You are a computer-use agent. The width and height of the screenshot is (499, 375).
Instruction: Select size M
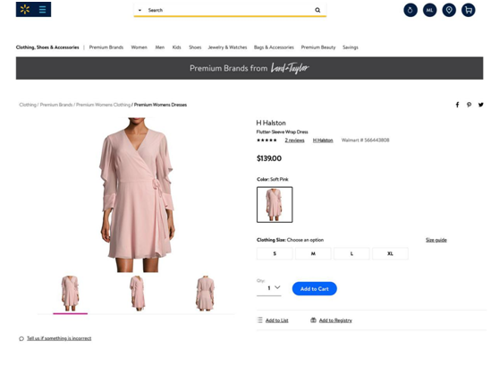(x=313, y=253)
